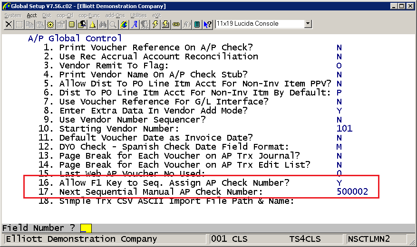The height and width of the screenshot is (247, 417).
Task: Click 'TS4CLS' status bar entry
Action: [305, 239]
